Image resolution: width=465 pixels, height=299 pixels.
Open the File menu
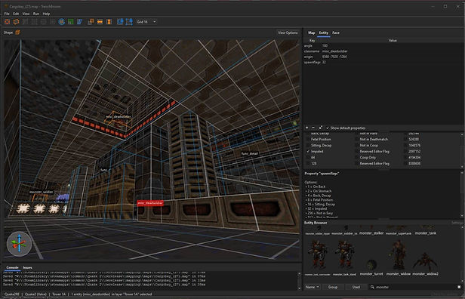tap(7, 14)
